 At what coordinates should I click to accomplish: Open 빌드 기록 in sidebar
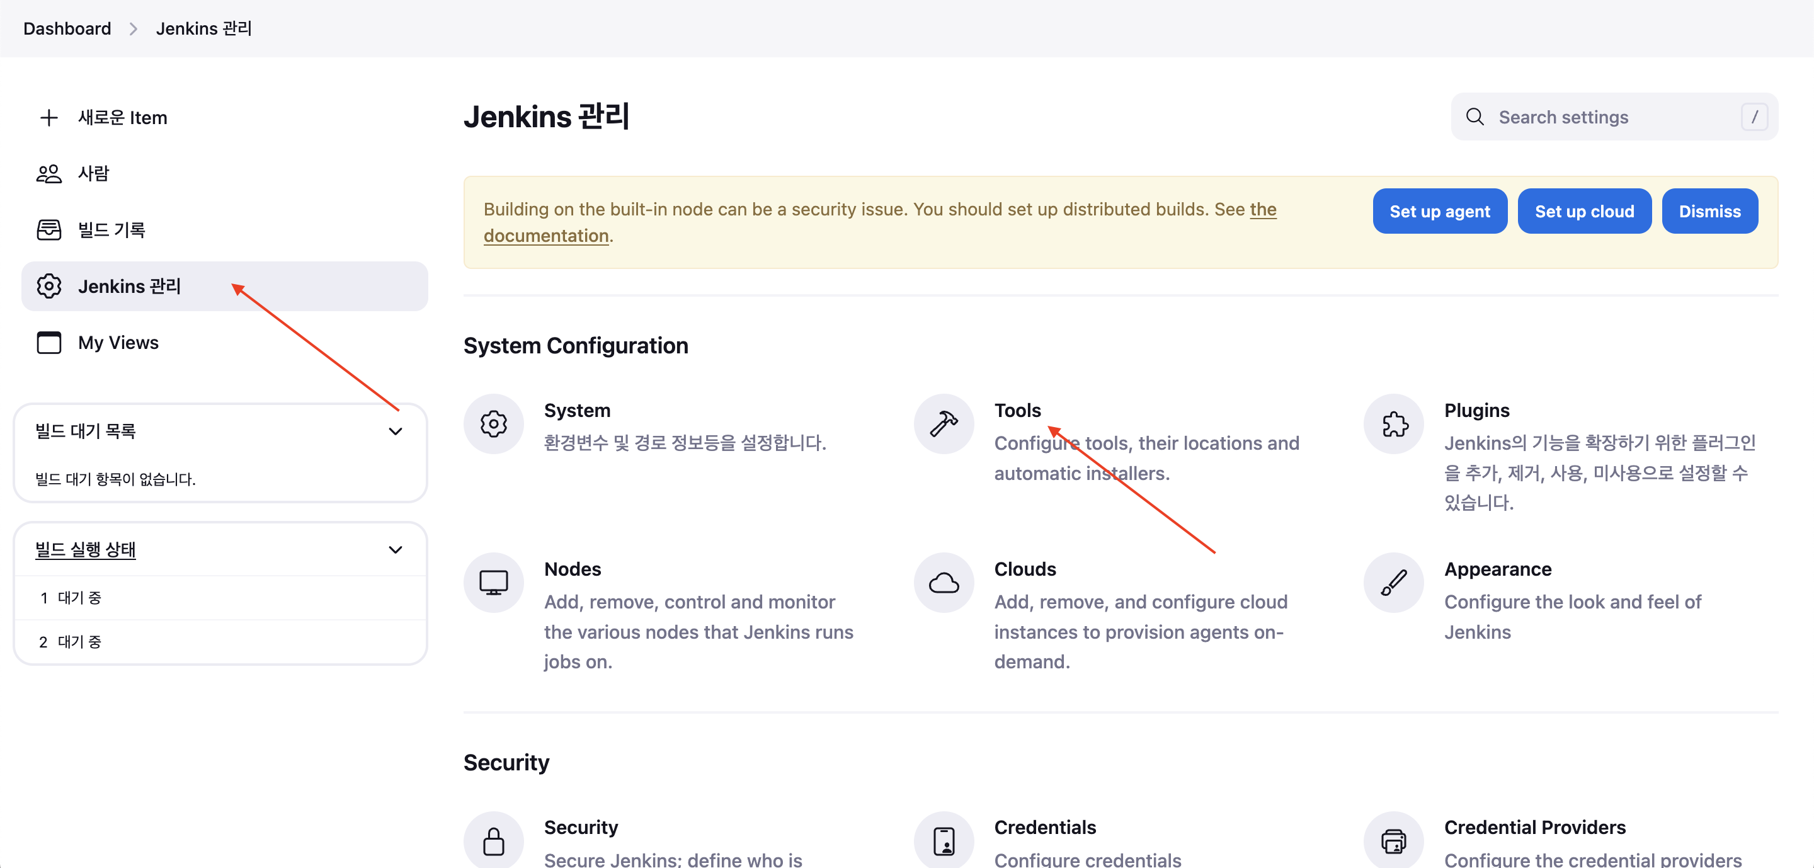[225, 230]
